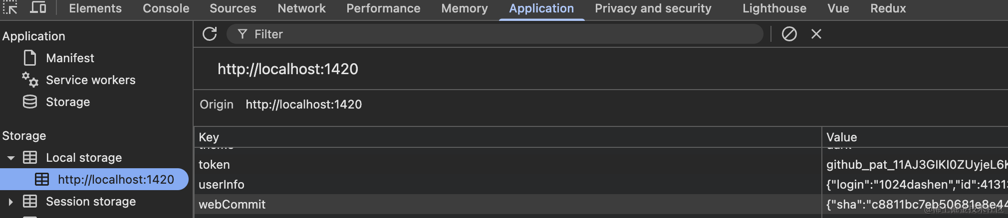Expand the Session storage tree node
1008x218 pixels.
tap(10, 202)
